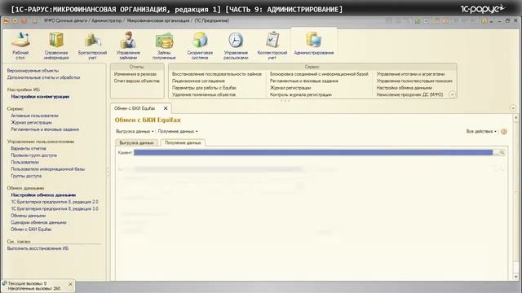Open 1С Бухгалтерия предприятия 8, редакция 3.0
522x293 pixels.
point(55,209)
